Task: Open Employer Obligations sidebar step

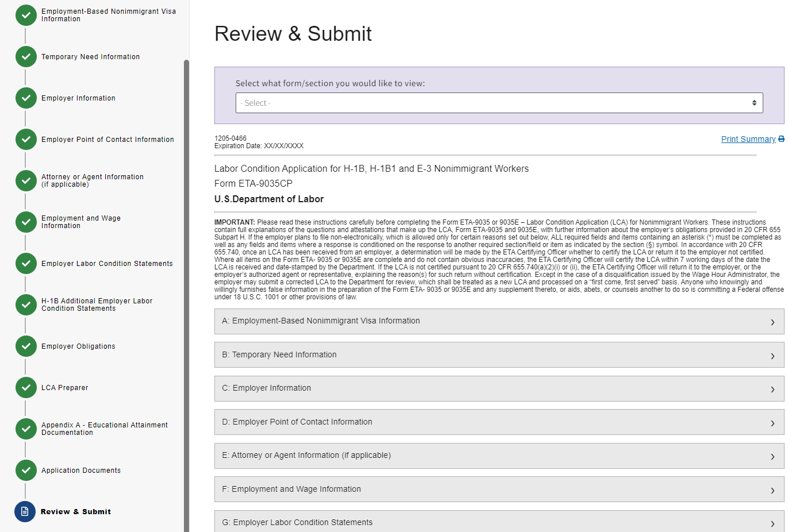Action: 78,346
